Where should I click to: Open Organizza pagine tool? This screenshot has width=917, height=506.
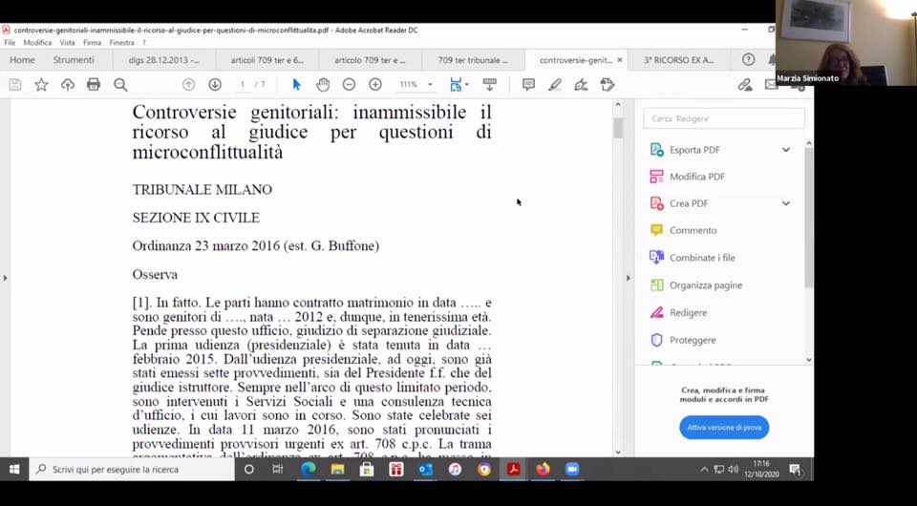coord(705,285)
